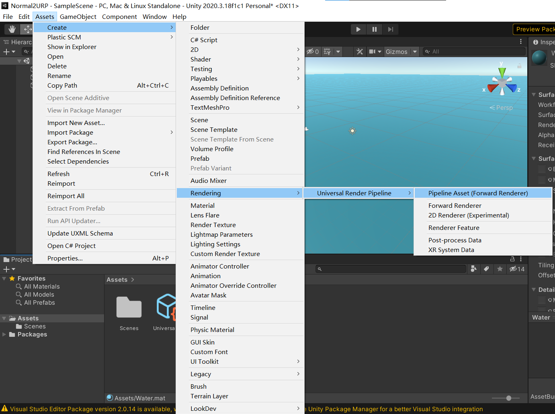Choose Renderer Feature menu entry
555x414 pixels.
(483, 227)
